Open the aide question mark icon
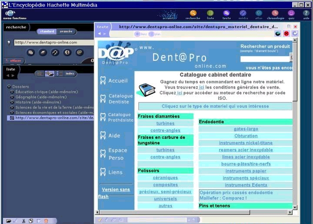Screen dimensions: 313x224 (x=306, y=13)
